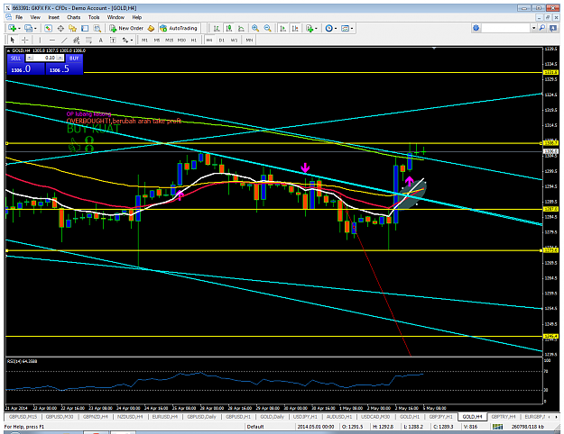Switch timeframe to M15

[x=169, y=40]
